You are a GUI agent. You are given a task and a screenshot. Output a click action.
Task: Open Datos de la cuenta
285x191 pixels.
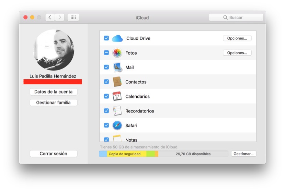tap(54, 92)
